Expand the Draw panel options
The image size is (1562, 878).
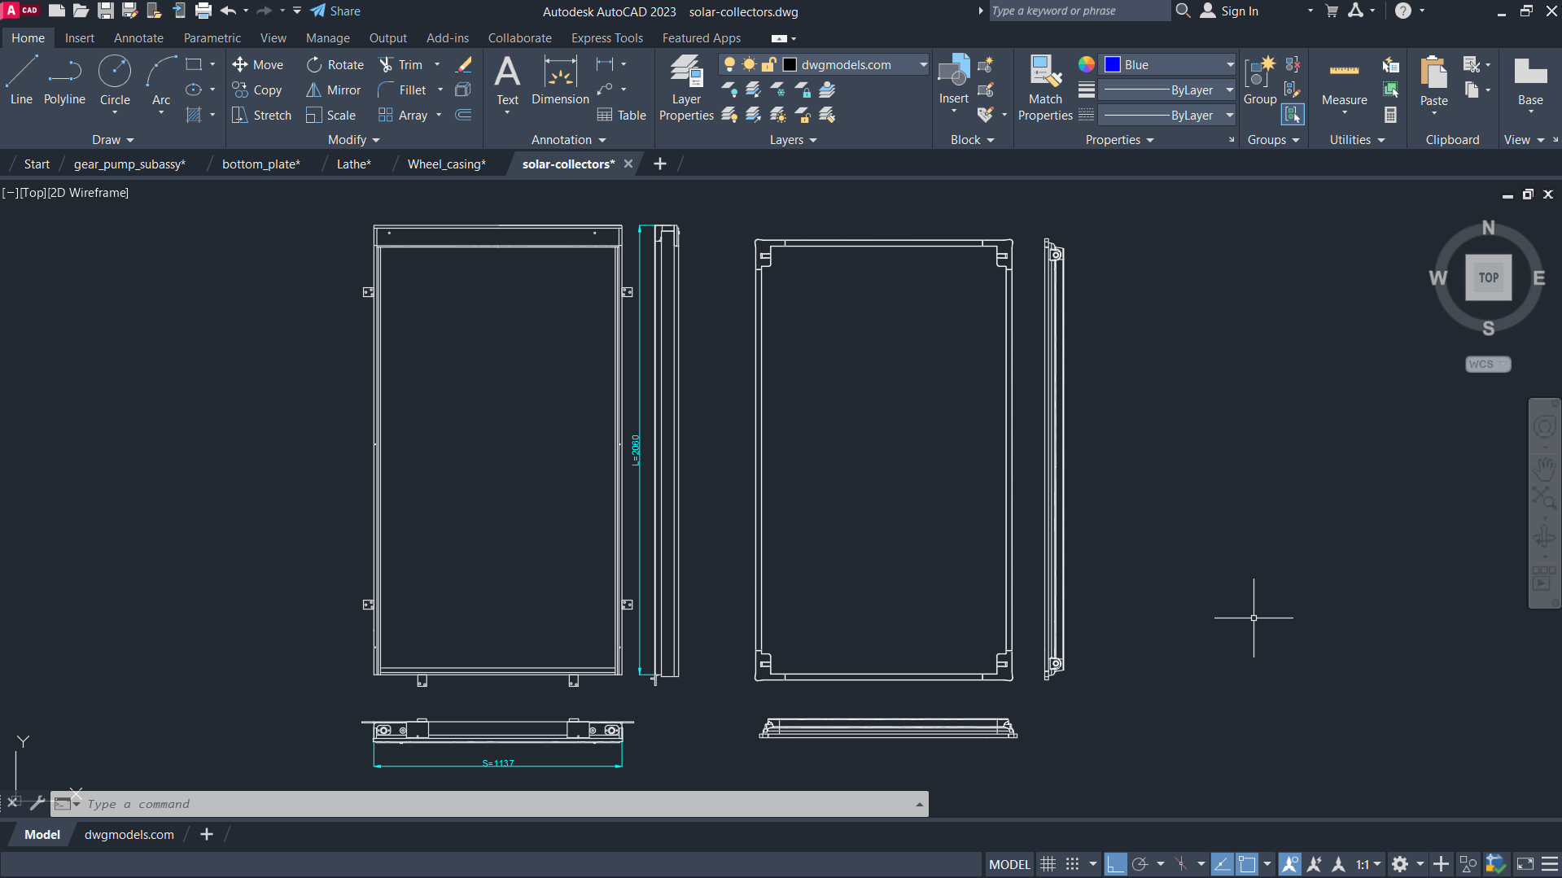point(112,140)
